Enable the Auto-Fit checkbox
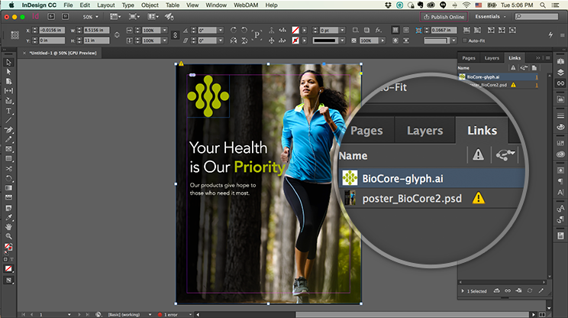The width and height of the screenshot is (568, 318). pos(465,41)
